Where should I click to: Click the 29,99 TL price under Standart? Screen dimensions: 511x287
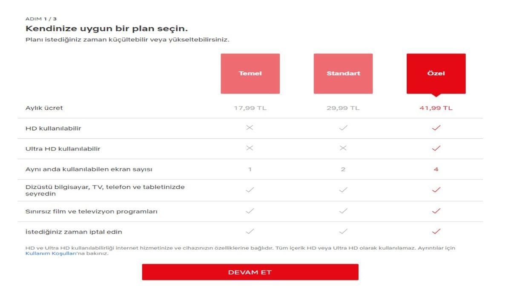[x=343, y=108]
